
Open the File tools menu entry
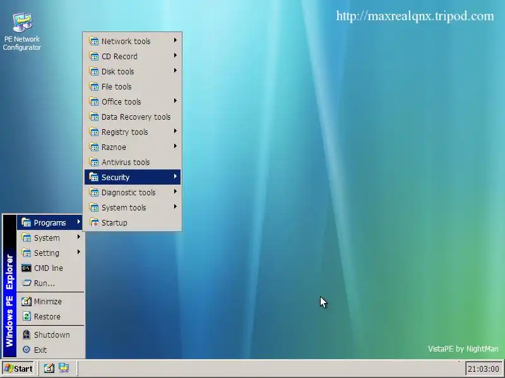pyautogui.click(x=133, y=86)
